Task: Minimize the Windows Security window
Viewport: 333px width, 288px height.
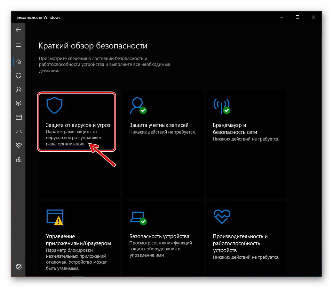Action: (x=282, y=17)
